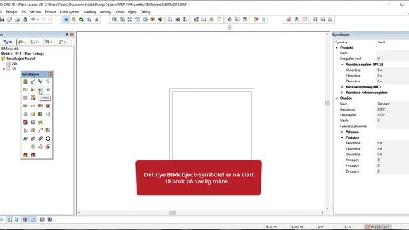Click the wavy line icon in Installasjon palette

pos(33,106)
